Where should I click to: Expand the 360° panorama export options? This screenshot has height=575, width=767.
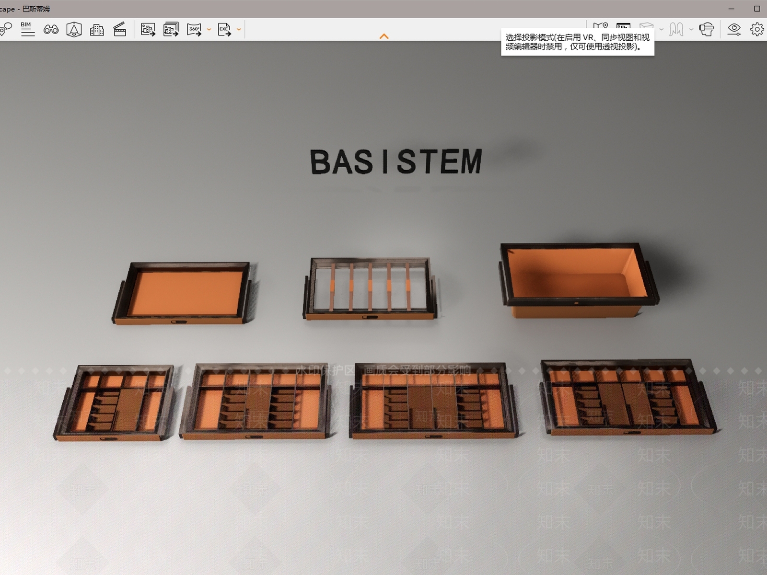point(209,30)
